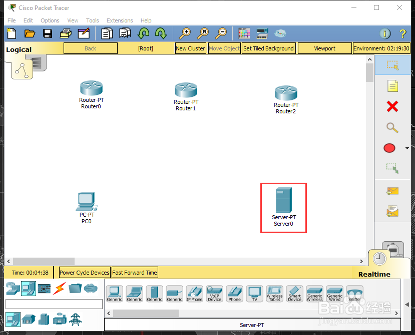Screen dimensions: 415x335
Task: Select the Generic Server device
Action: coord(154,294)
